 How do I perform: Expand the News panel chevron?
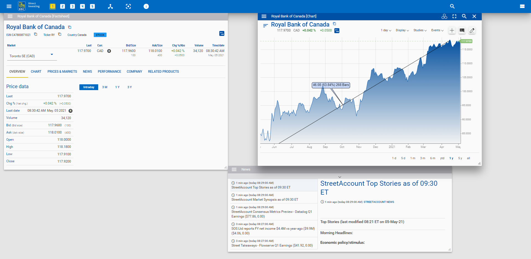click(340, 177)
